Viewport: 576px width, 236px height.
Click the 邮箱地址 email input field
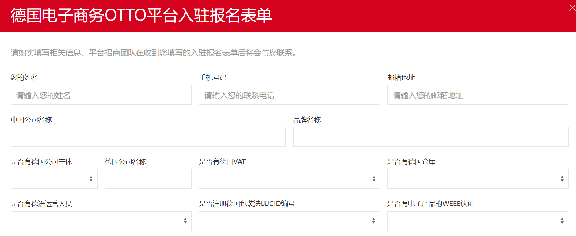coord(478,95)
